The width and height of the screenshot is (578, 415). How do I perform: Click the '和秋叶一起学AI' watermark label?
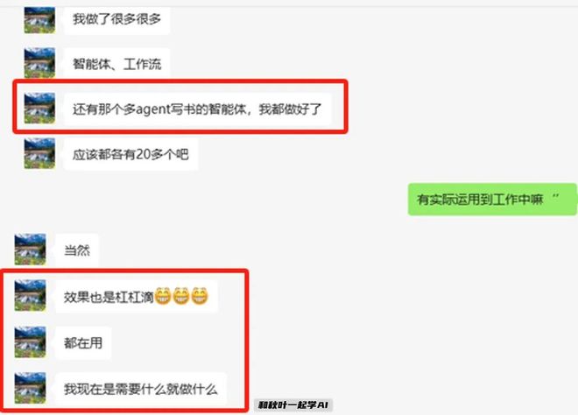pyautogui.click(x=293, y=405)
